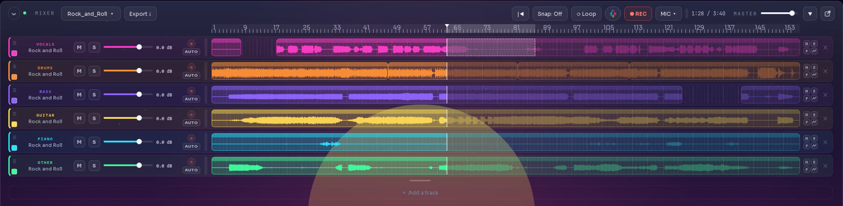The height and width of the screenshot is (206, 843).
Task: Open the Export dropdown
Action: point(140,14)
